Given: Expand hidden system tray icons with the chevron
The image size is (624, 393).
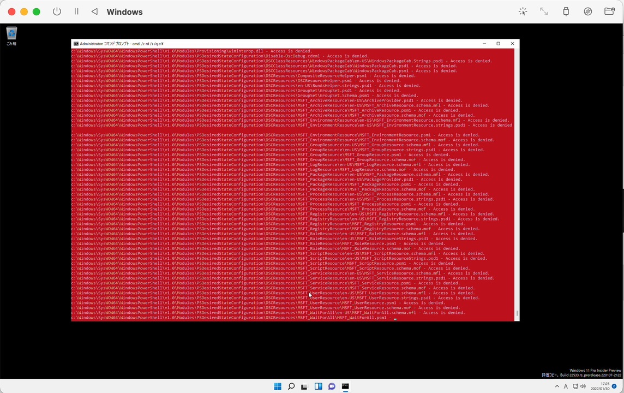Looking at the screenshot, I should pos(557,386).
